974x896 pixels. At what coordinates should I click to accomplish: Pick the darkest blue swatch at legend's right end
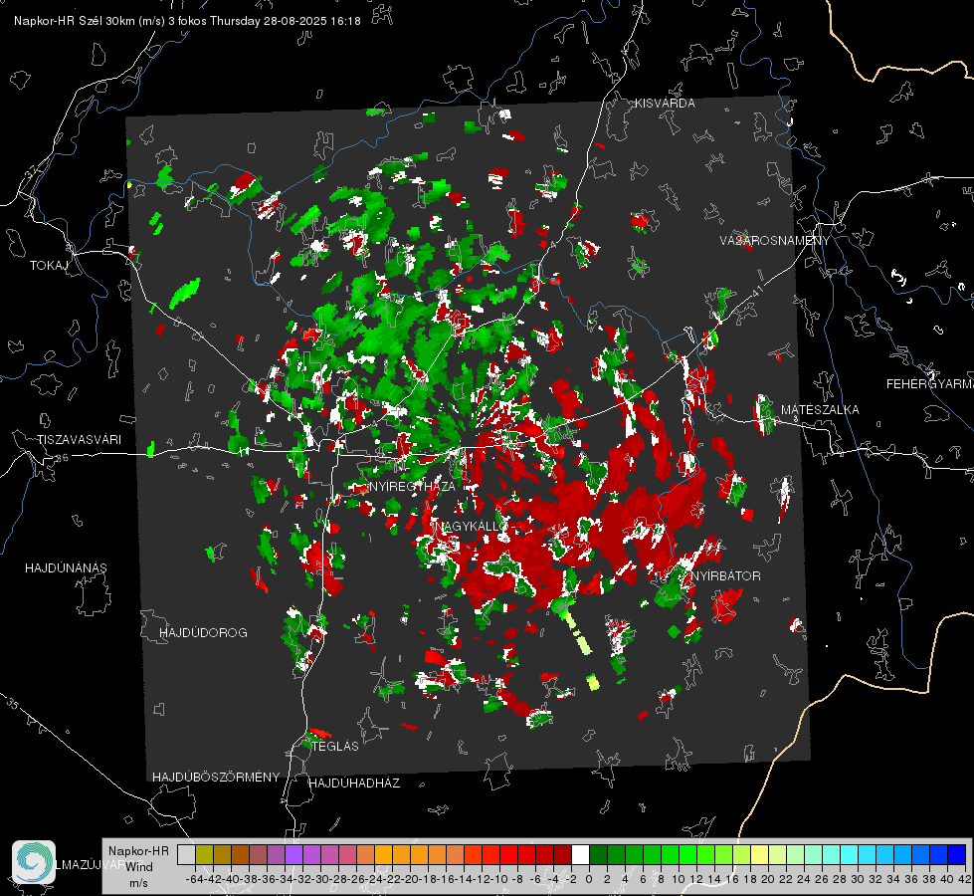[x=957, y=854]
